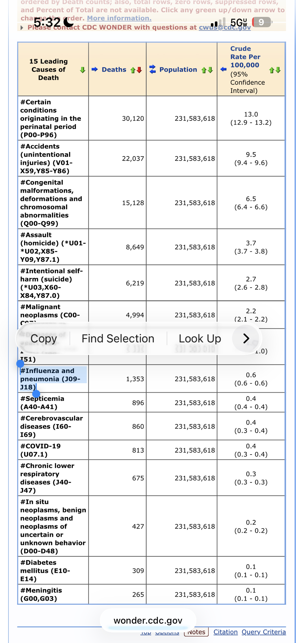This screenshot has height=643, width=296.
Task: Open the More information link
Action: [119, 18]
